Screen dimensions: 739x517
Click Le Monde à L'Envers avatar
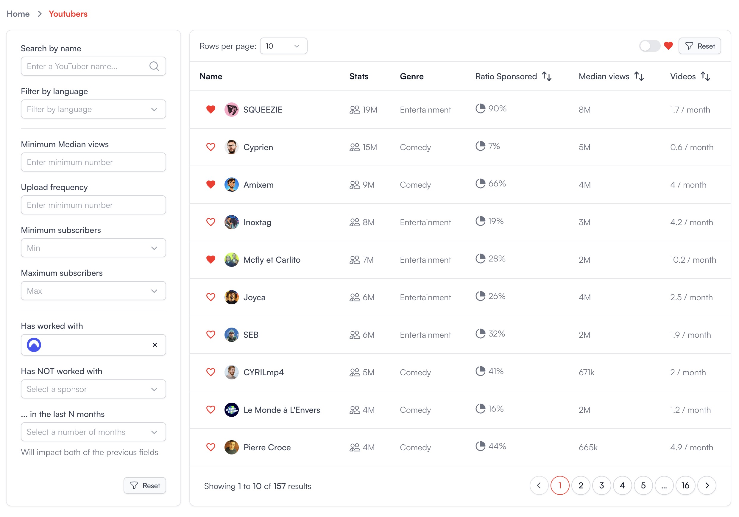[231, 410]
